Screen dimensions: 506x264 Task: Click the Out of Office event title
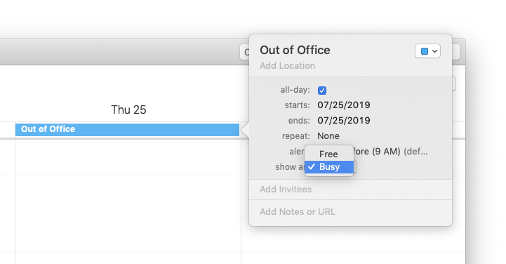coord(295,50)
